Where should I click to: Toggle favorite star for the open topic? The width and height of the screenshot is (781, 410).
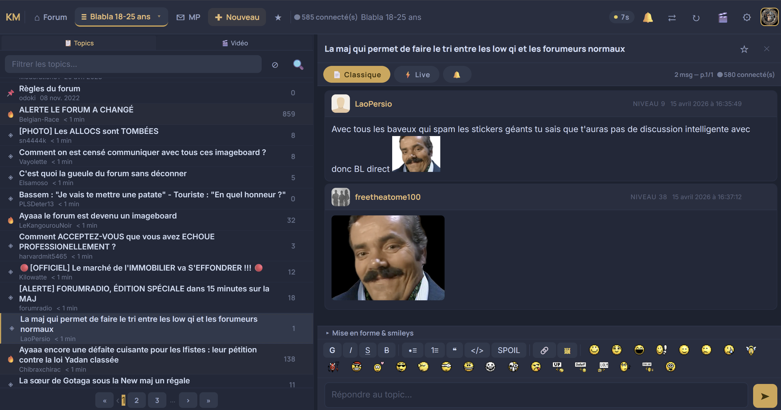pyautogui.click(x=744, y=49)
